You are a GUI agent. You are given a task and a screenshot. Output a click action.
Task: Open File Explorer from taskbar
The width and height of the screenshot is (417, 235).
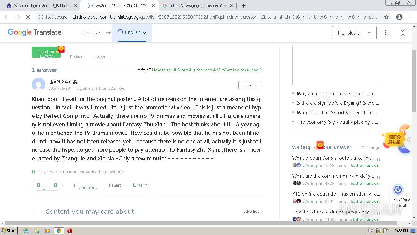pos(37,231)
